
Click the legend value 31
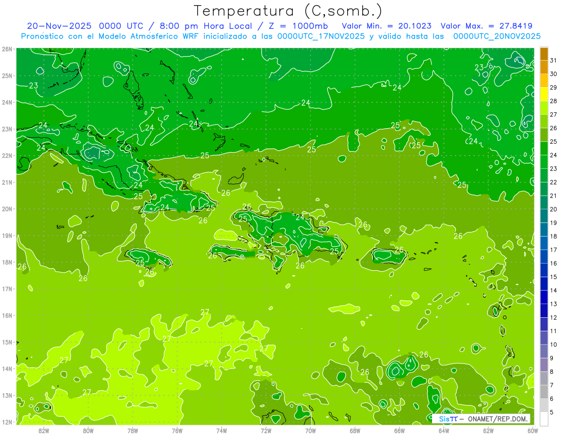(554, 60)
